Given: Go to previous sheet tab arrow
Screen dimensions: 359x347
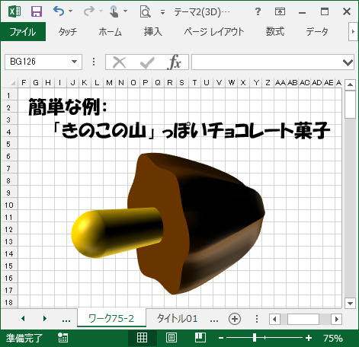Looking at the screenshot, I should [23, 318].
